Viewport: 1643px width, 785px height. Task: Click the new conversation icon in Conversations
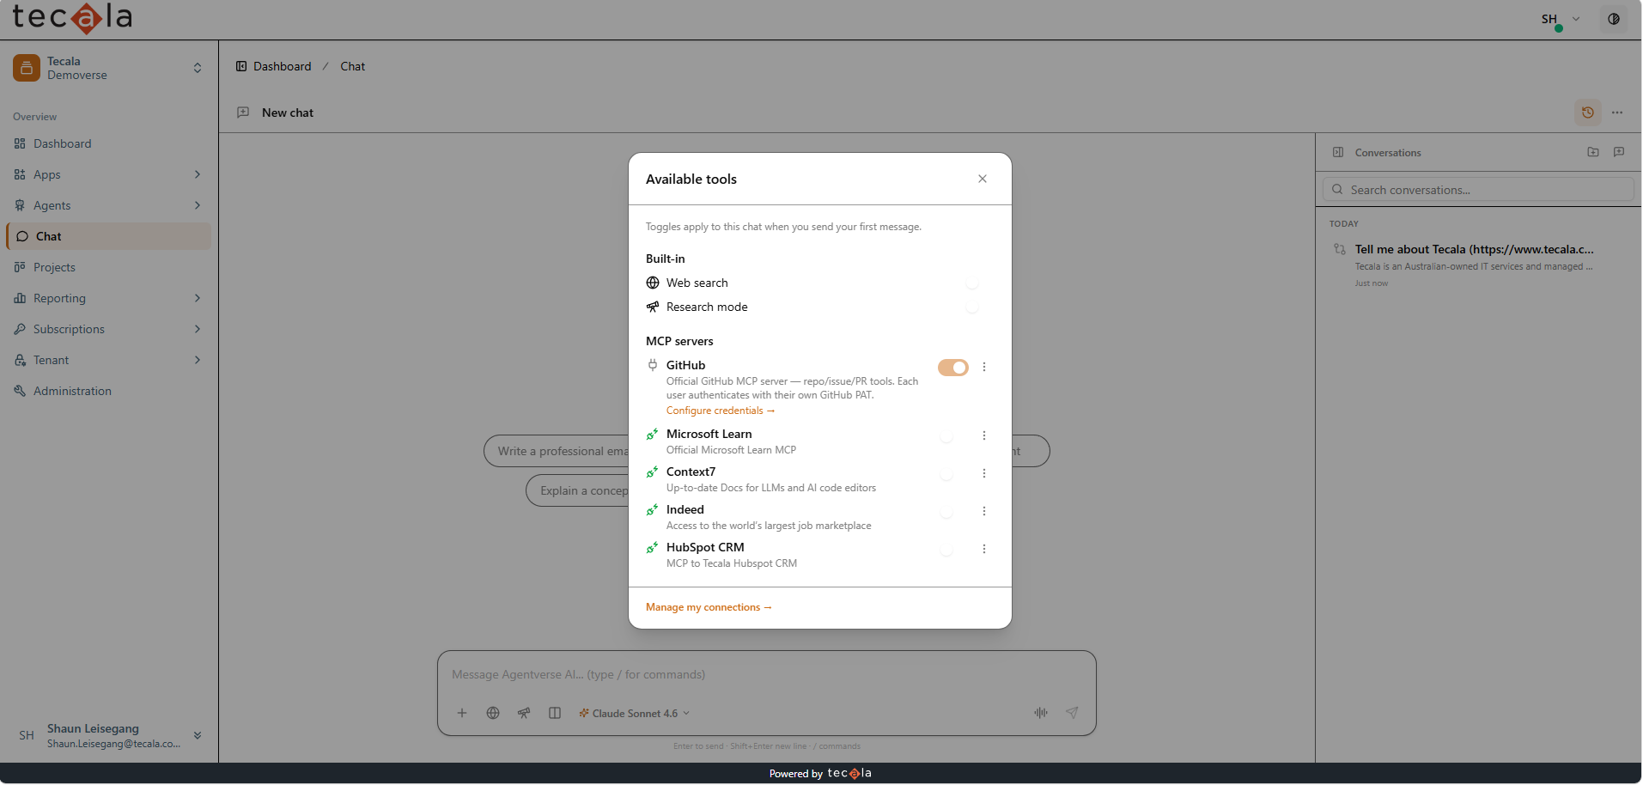point(1619,152)
